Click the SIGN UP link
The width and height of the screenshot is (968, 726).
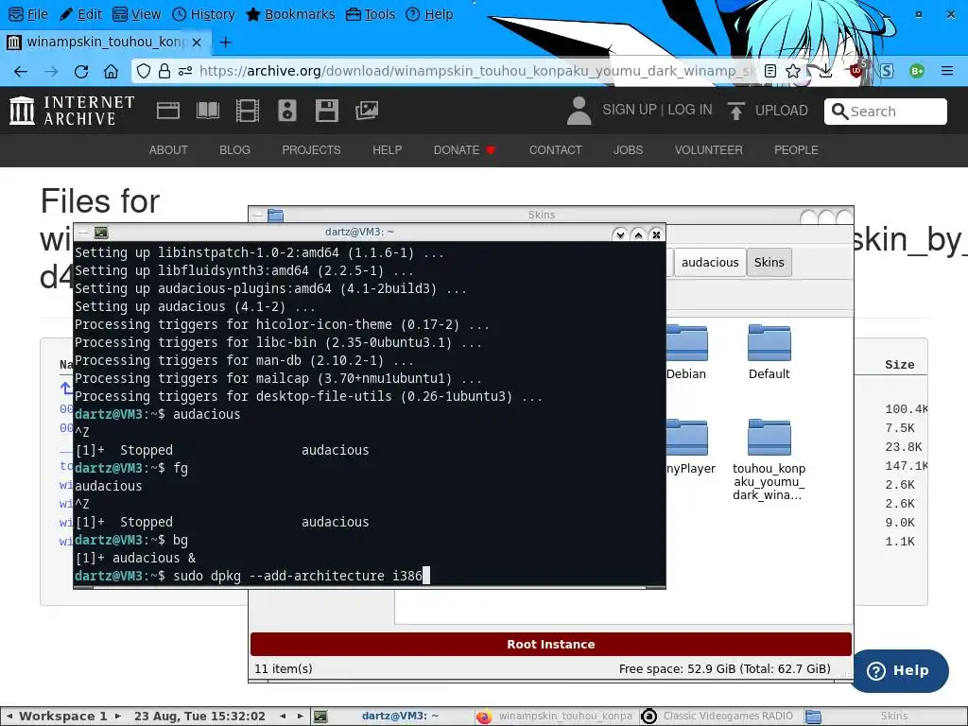pyautogui.click(x=629, y=110)
